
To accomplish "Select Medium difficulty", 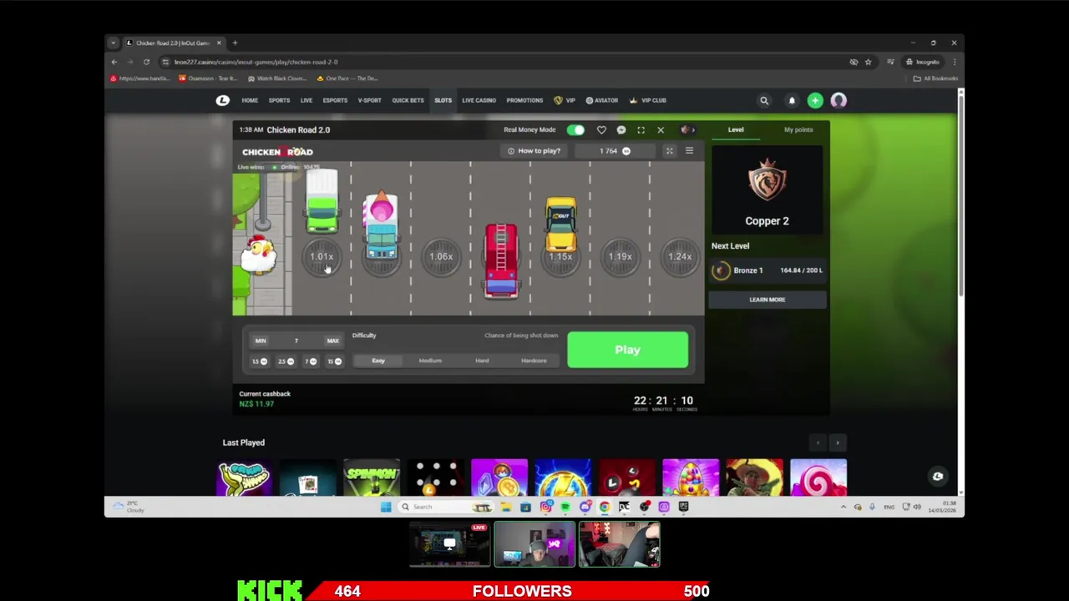I will coord(430,361).
